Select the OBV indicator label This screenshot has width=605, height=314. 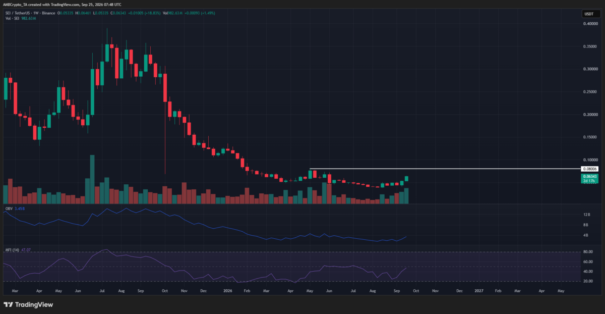coord(8,207)
